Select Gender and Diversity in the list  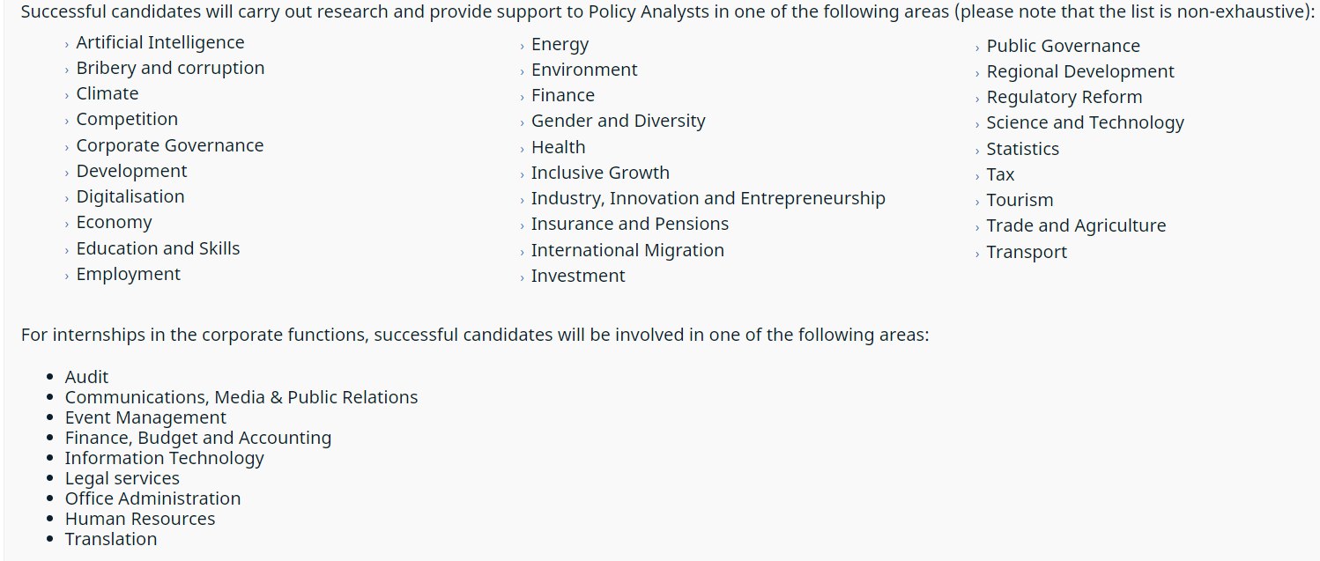(618, 121)
